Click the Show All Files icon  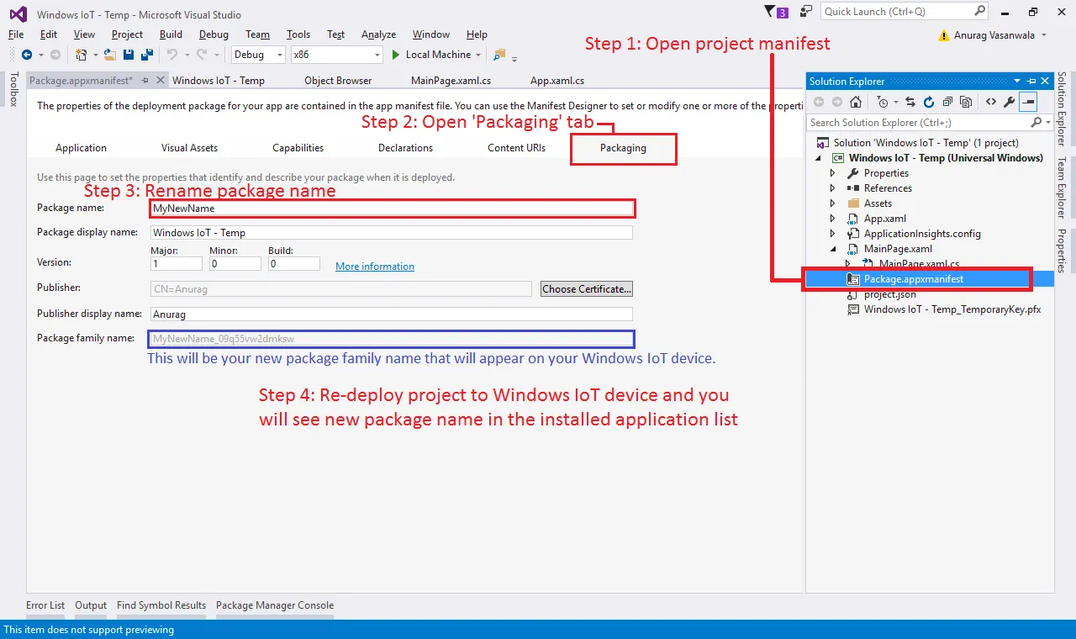966,102
